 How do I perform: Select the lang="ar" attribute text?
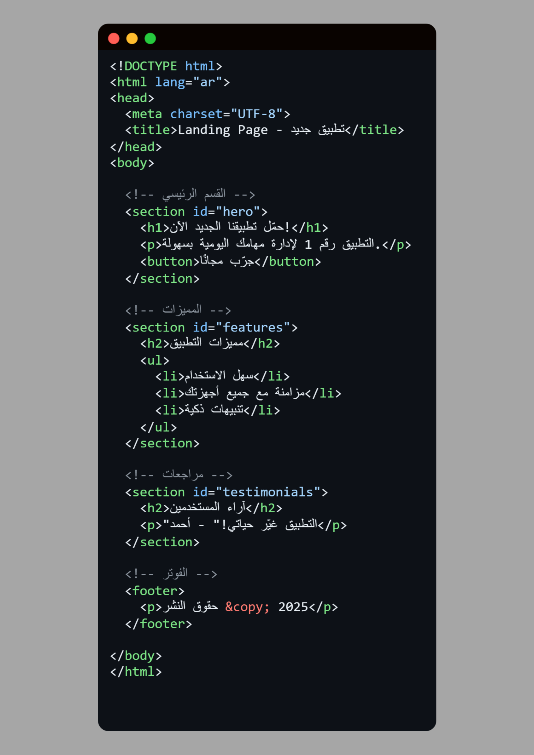192,82
